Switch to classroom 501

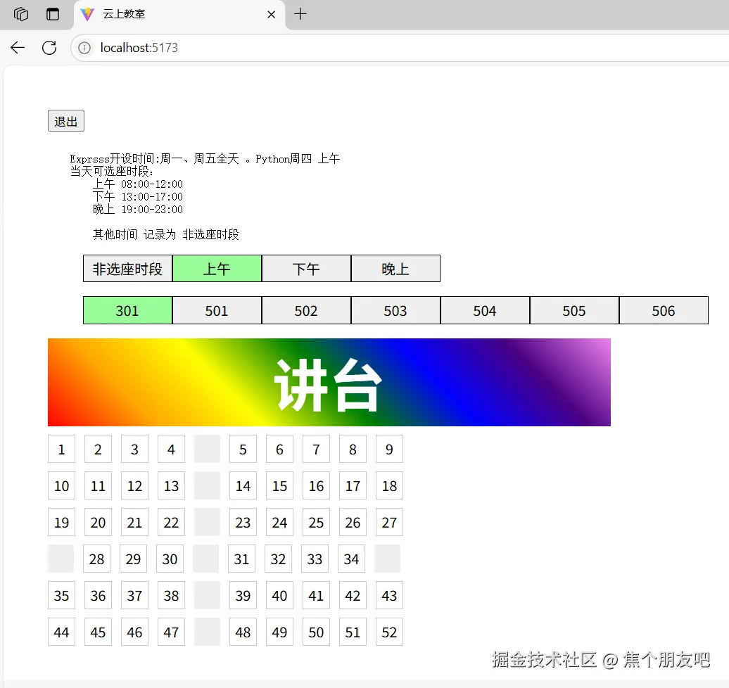tap(216, 310)
